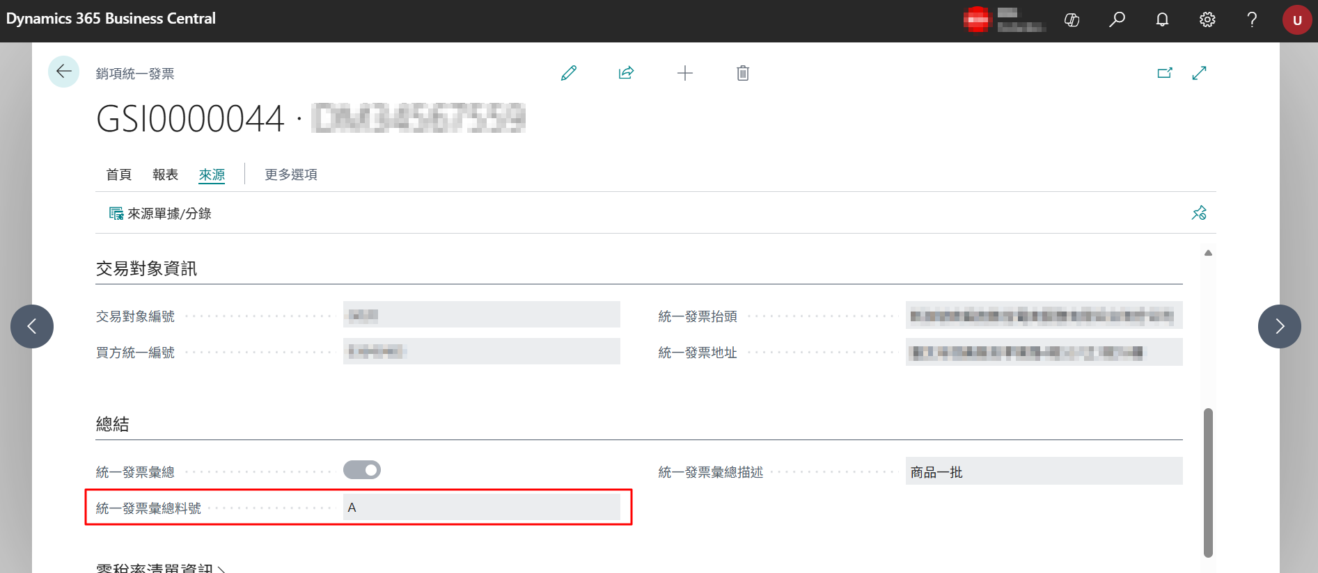This screenshot has width=1318, height=573.
Task: Open Copilot icon in top bar
Action: tap(1072, 20)
